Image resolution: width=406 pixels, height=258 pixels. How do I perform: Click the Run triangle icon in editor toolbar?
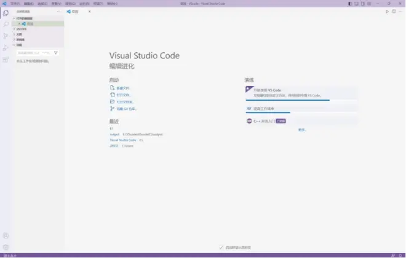(x=387, y=12)
